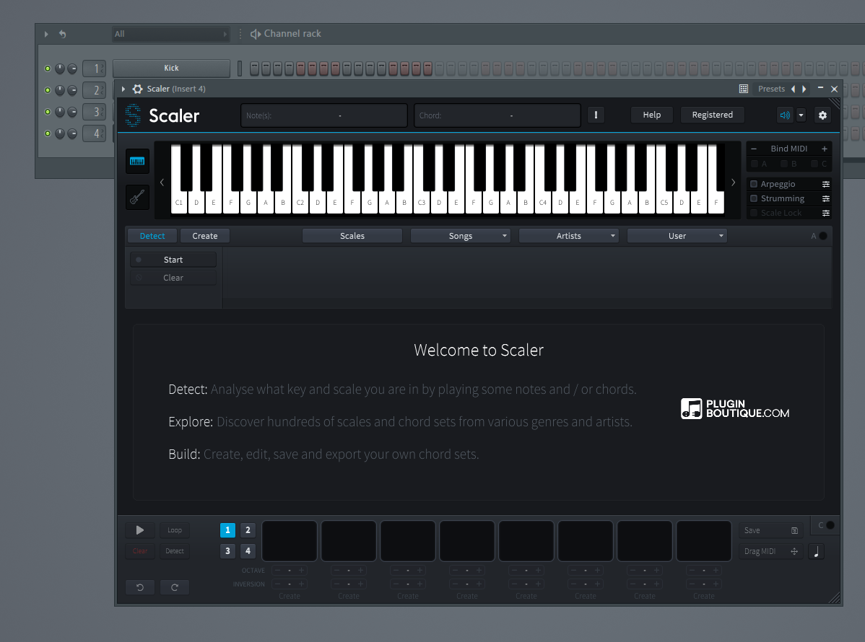Open the All channel filter dropdown

pyautogui.click(x=170, y=34)
